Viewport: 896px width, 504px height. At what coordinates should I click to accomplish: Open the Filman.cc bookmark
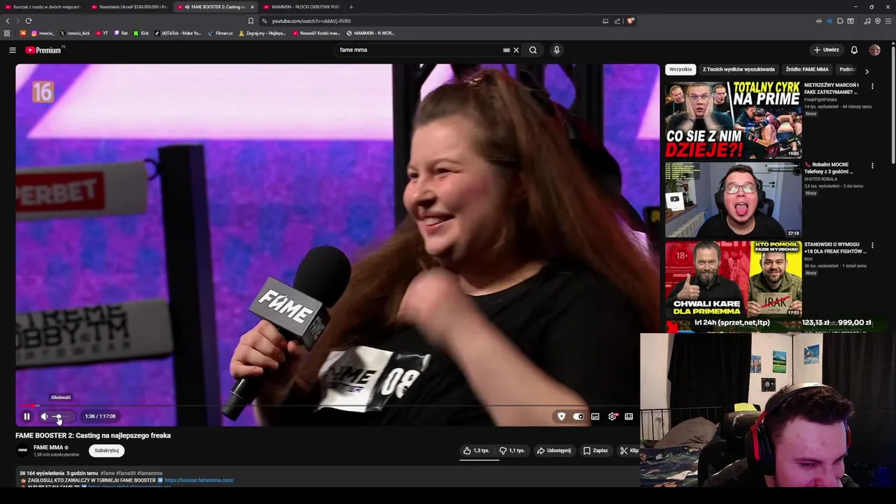pos(220,33)
